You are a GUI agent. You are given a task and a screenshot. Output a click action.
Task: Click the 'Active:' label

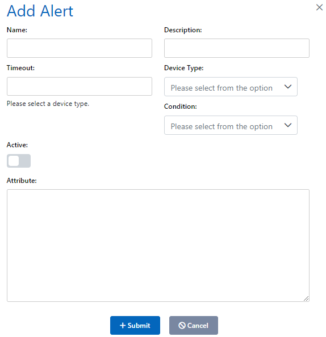[17, 145]
